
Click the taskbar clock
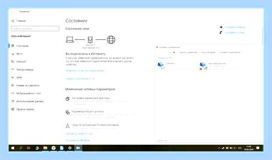[x=249, y=148]
